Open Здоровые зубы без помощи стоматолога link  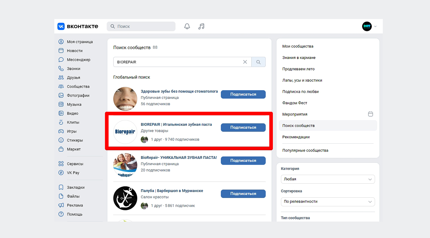[x=179, y=91]
